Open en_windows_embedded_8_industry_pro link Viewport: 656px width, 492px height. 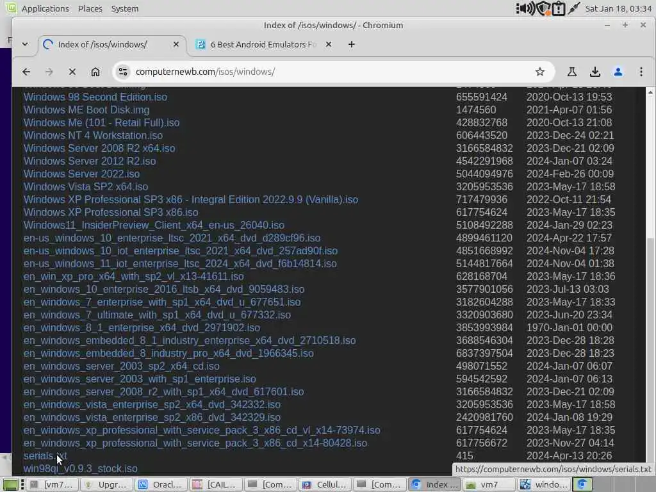168,354
